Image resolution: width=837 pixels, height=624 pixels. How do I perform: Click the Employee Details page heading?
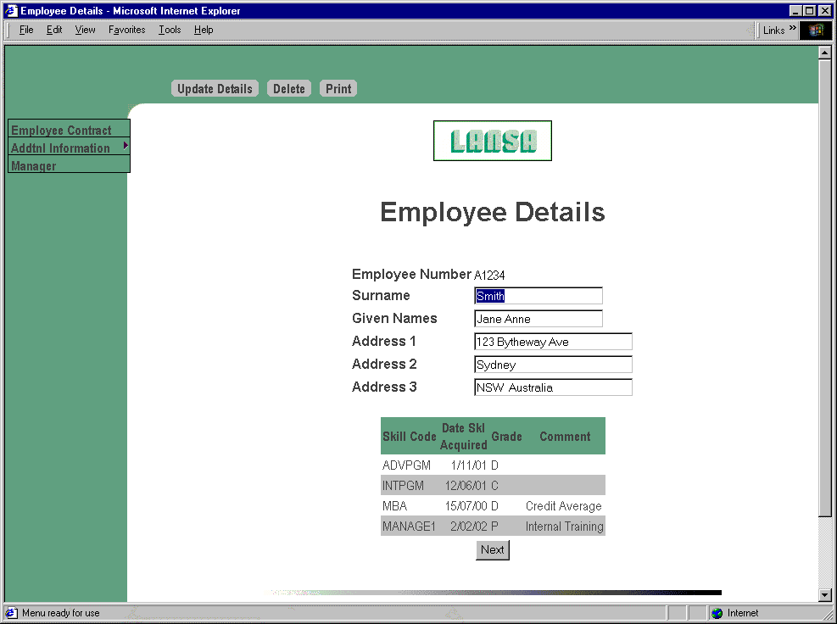tap(492, 212)
